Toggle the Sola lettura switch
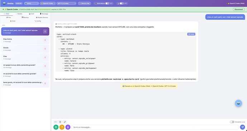This screenshot has width=247, height=131. tap(107, 3)
